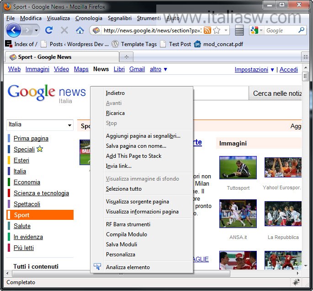Viewport: 313px width, 291px height.
Task: Open the La Repubblica players thumbnail
Action: pos(283,213)
